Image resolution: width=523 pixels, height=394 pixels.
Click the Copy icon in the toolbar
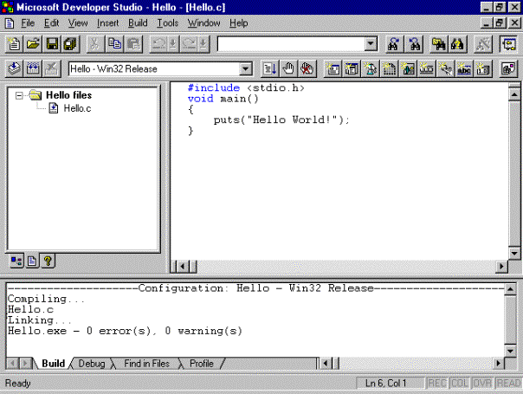(x=113, y=43)
